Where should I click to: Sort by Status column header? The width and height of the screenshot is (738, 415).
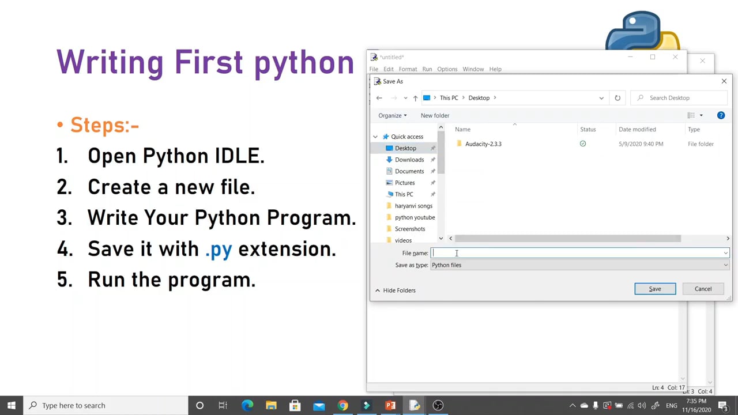coord(588,129)
